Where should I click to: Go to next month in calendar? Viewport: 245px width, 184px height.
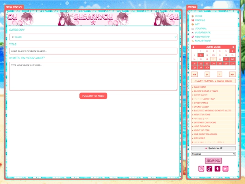point(234,47)
